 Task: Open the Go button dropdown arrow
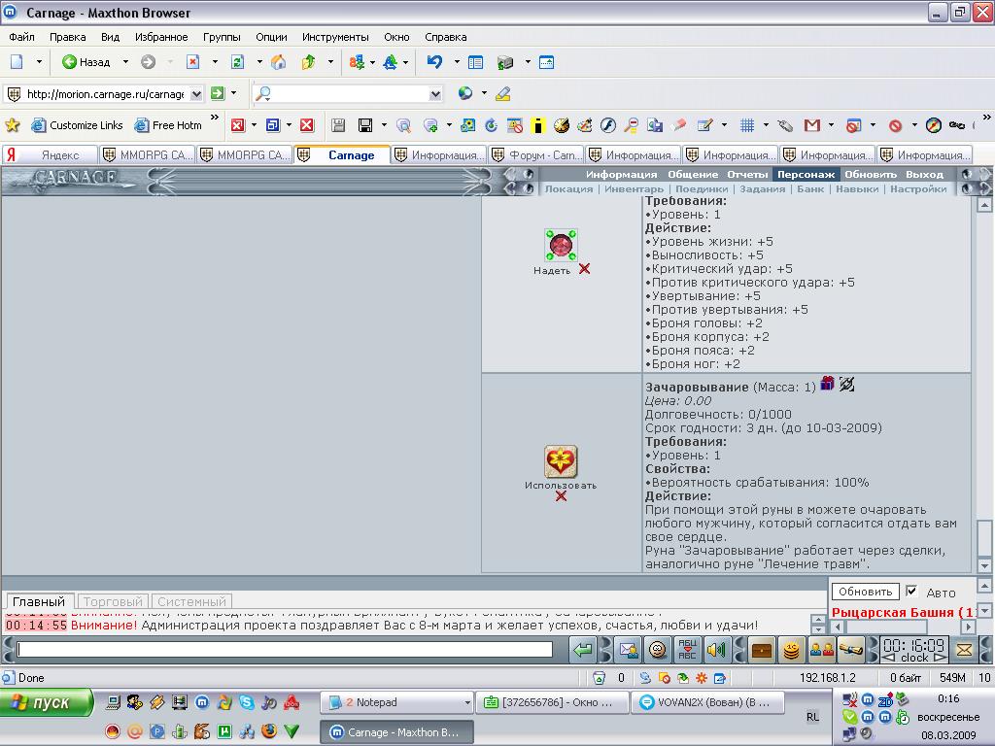[233, 93]
